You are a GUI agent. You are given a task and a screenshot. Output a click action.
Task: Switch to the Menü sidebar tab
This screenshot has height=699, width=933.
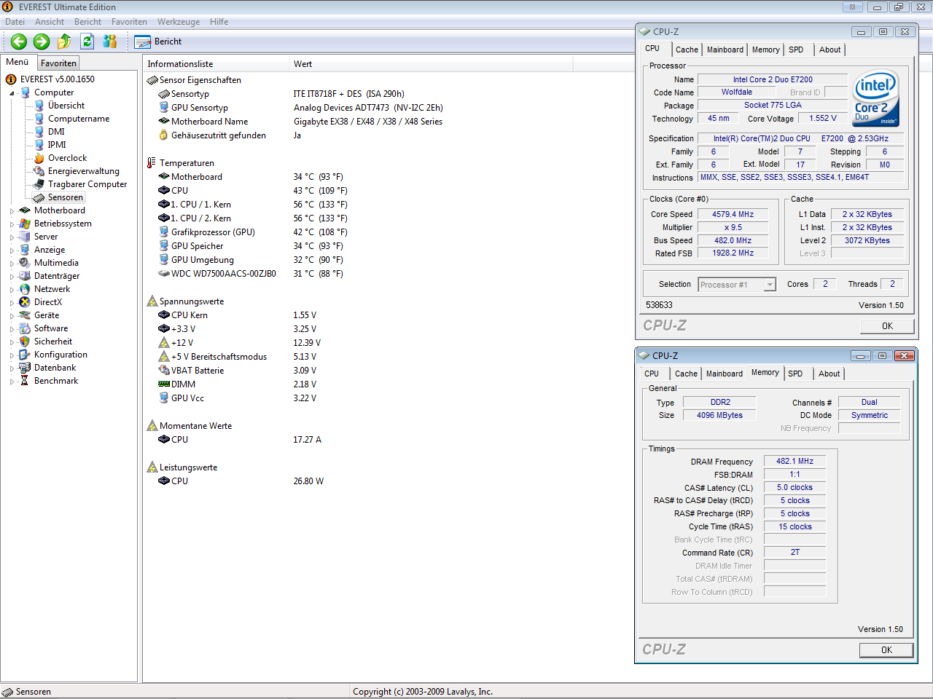coord(17,63)
